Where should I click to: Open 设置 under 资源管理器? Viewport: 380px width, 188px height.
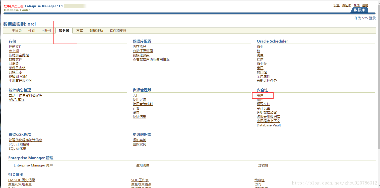(x=136, y=113)
